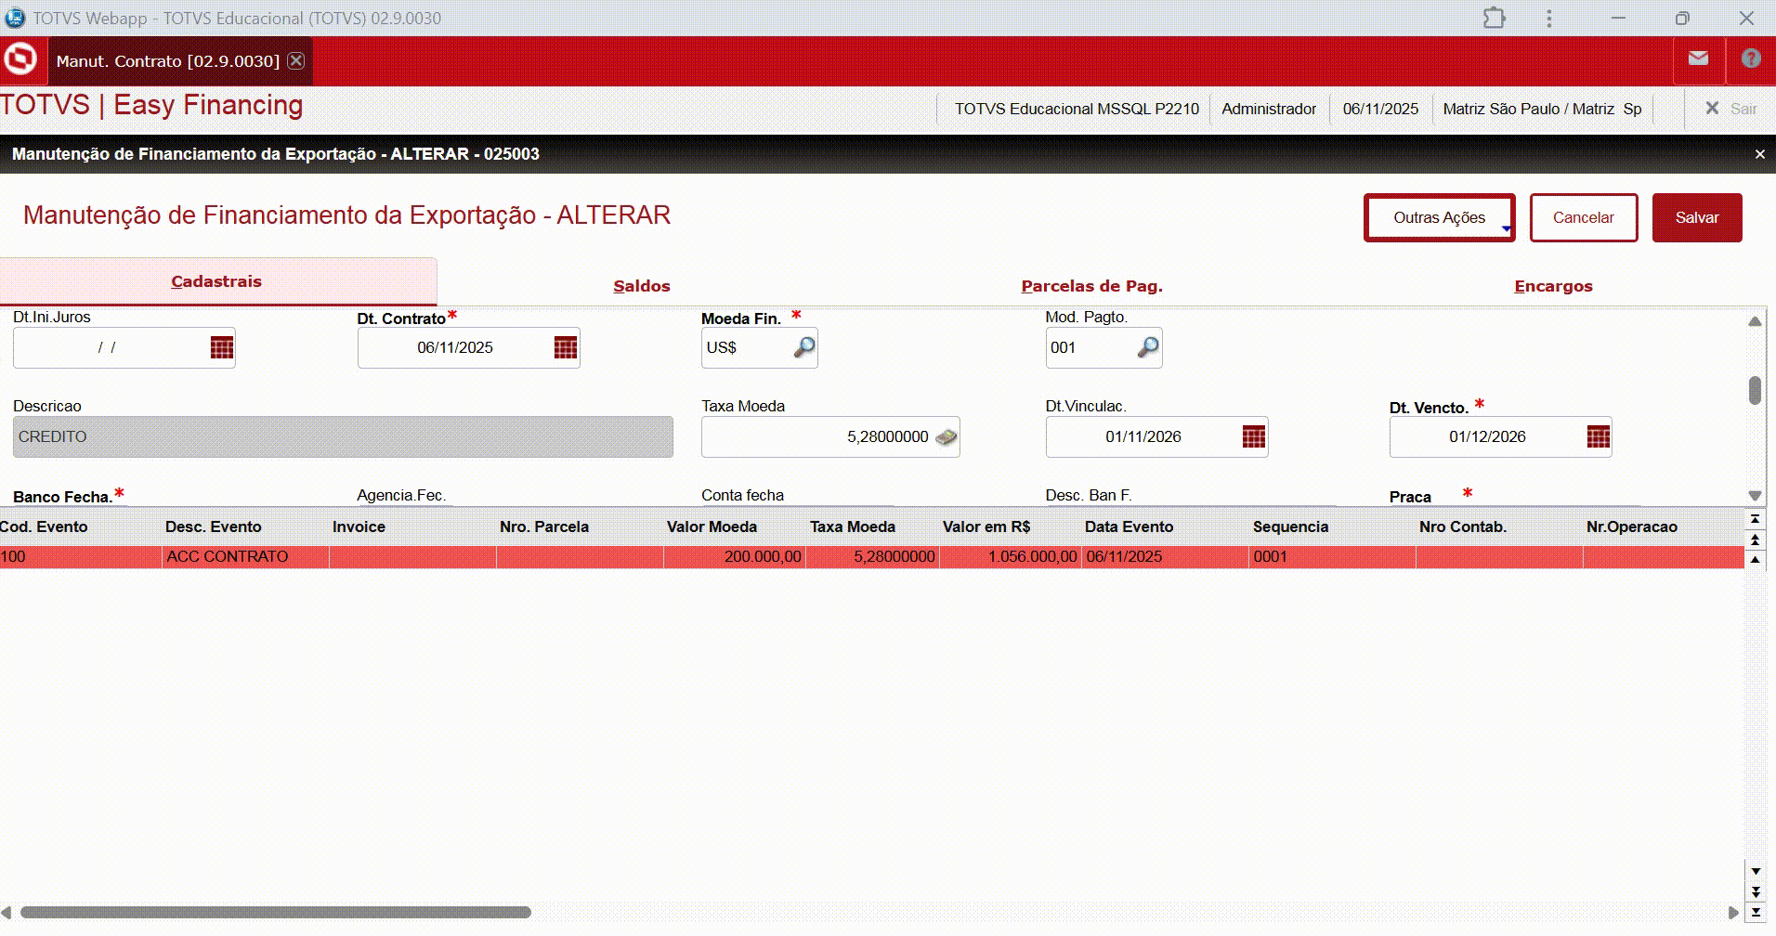Screen dimensions: 1776x936
Task: Click grid single row down arrow
Action: tap(1756, 872)
